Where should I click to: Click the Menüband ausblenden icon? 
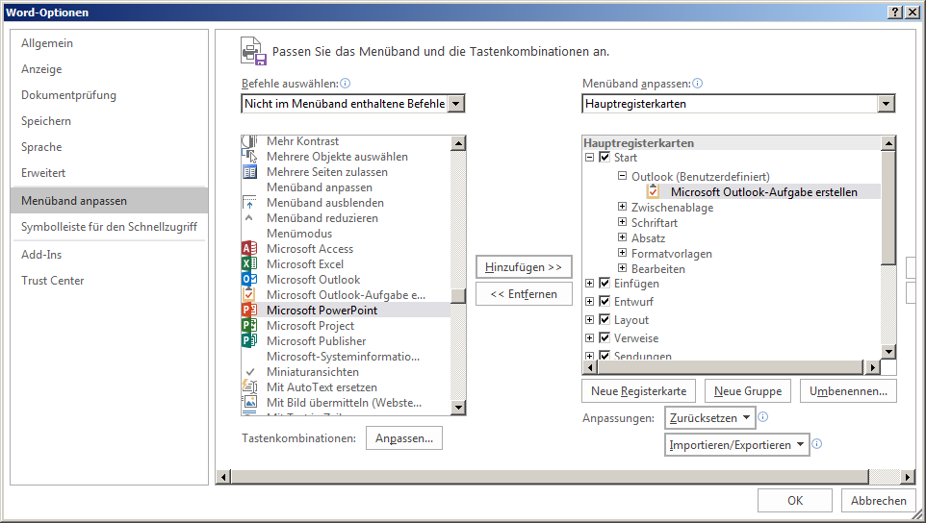click(250, 203)
